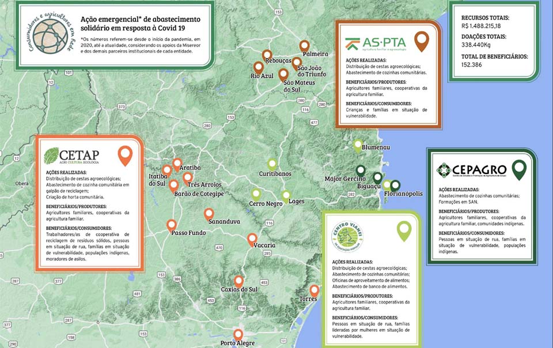Screen dimensions: 553x348
Task: Click the dark green legend pin in the CEPAGRO card
Action: 519,170
